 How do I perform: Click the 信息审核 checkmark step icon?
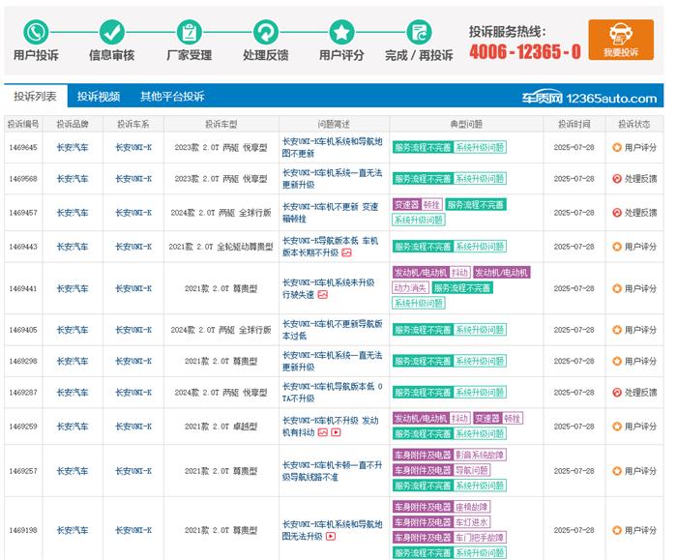coord(112,32)
